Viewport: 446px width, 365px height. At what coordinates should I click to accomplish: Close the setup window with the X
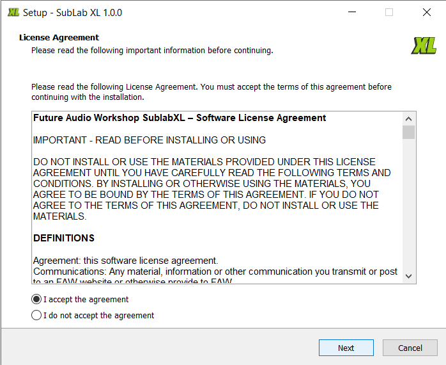[x=426, y=13]
